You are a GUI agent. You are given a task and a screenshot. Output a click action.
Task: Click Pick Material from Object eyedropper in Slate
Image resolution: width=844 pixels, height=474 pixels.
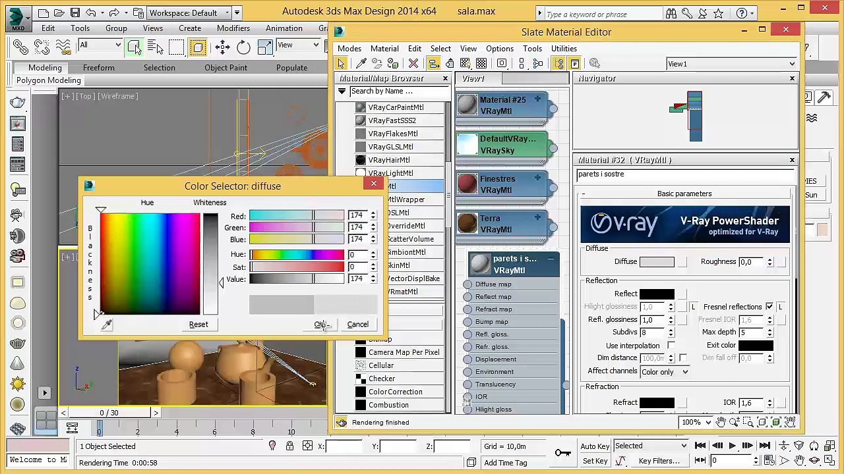coord(361,63)
